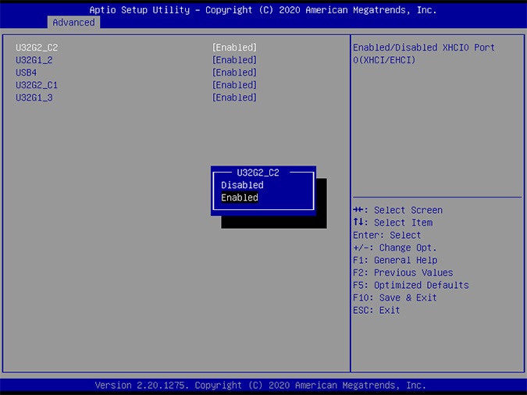Click F2: Previous Values
The image size is (527, 395).
[x=403, y=272]
